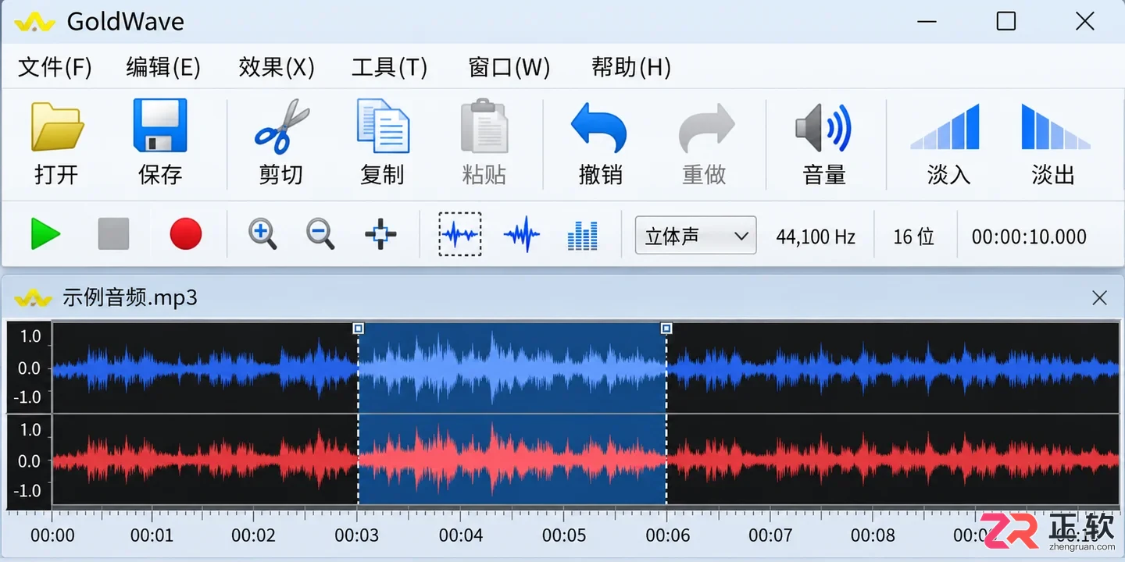Image resolution: width=1125 pixels, height=562 pixels.
Task: Zoom out with minus magnifier
Action: (320, 234)
